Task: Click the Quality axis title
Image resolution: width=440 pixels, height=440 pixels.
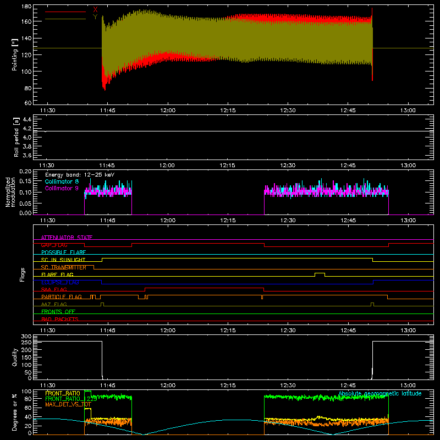Action: [x=15, y=357]
